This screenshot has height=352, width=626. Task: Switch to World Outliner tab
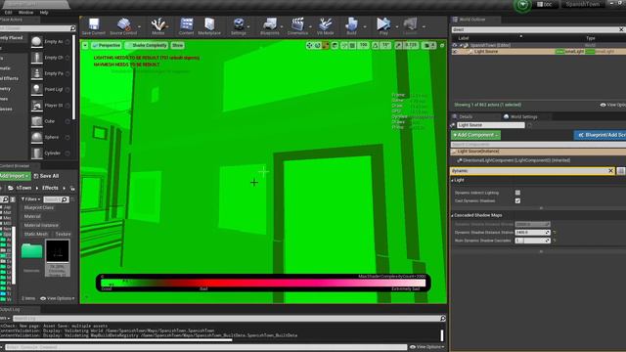click(471, 20)
